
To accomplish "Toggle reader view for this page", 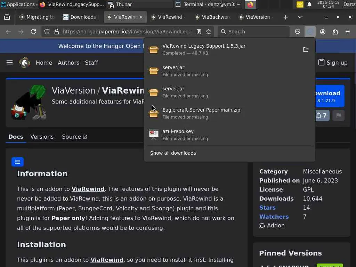I will click(x=199, y=32).
